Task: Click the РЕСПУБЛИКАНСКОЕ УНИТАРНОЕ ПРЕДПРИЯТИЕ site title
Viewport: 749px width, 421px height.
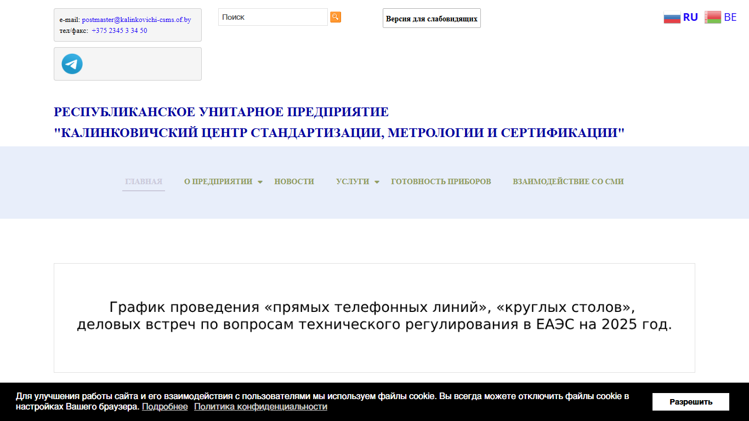Action: (221, 112)
